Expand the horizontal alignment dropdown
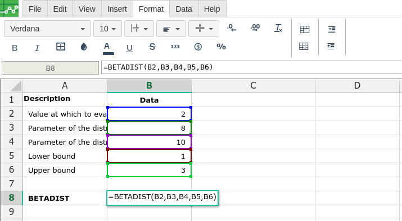 [171, 29]
